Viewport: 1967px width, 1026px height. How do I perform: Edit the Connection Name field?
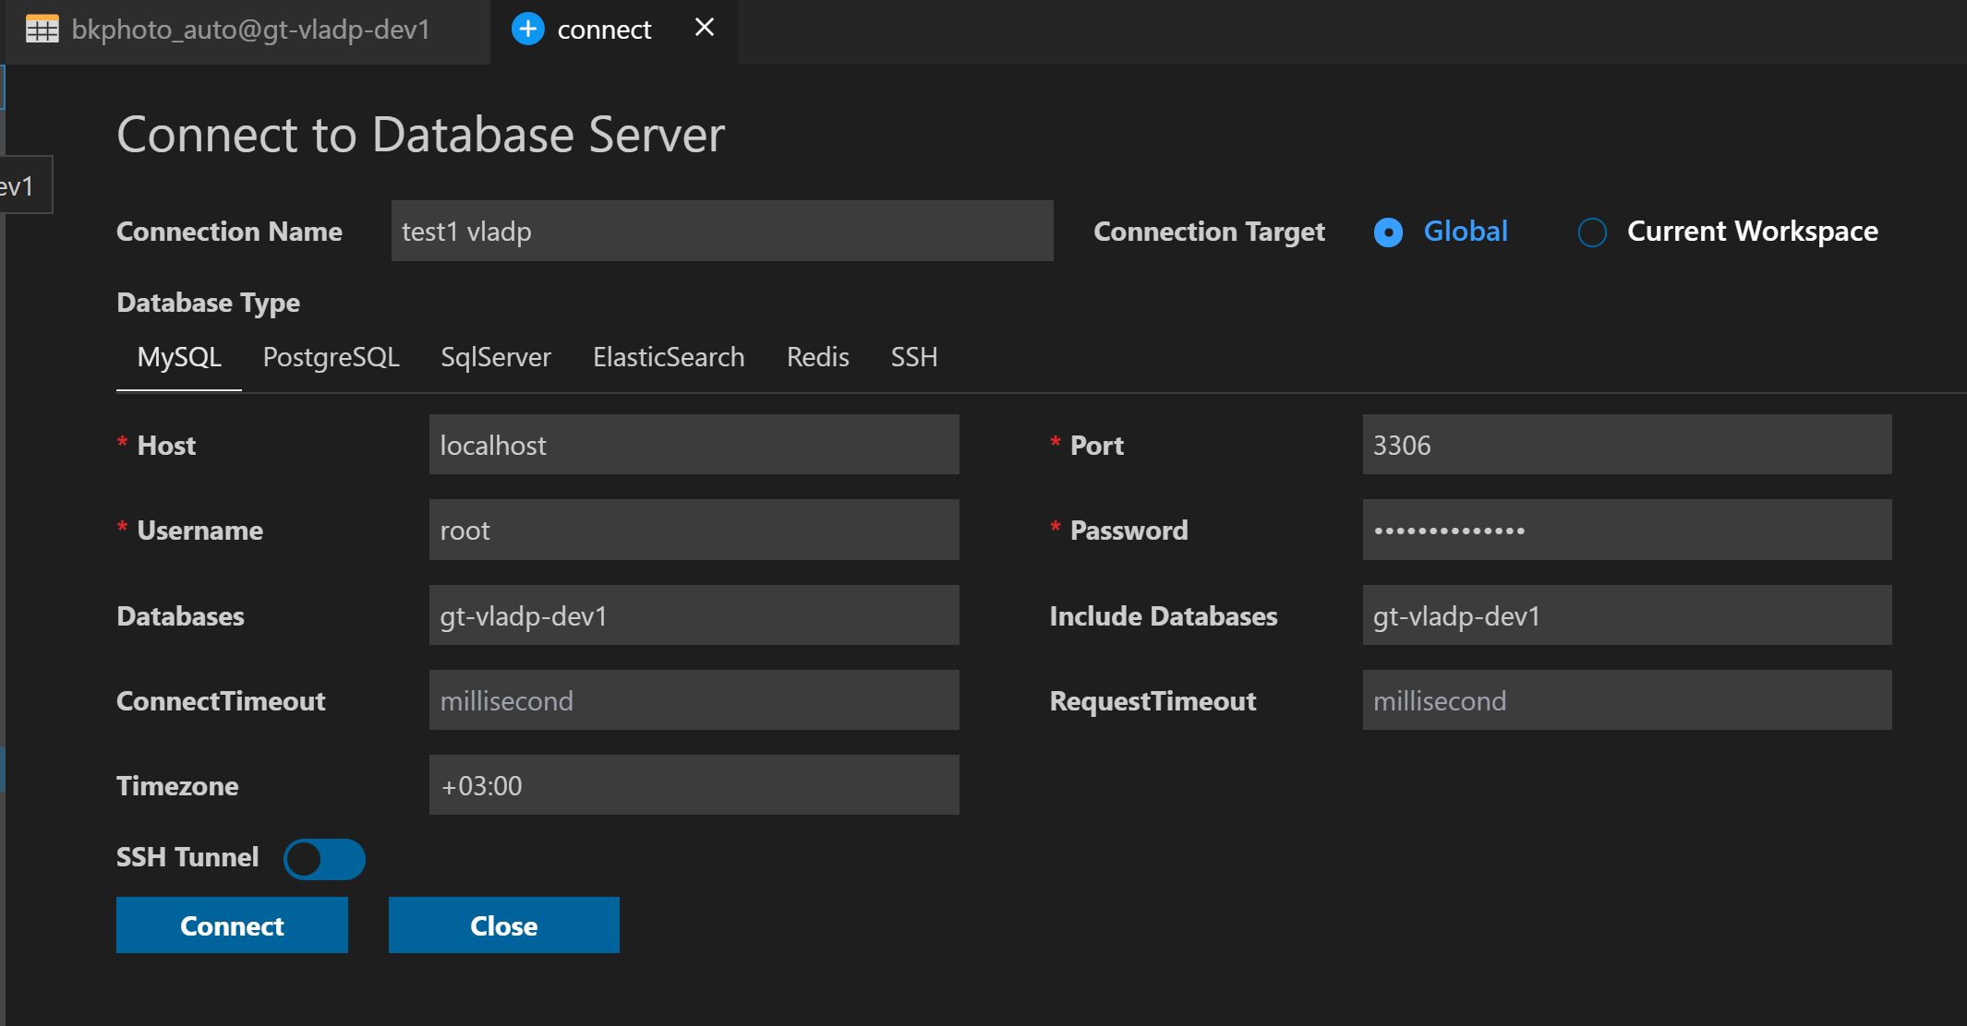722,231
